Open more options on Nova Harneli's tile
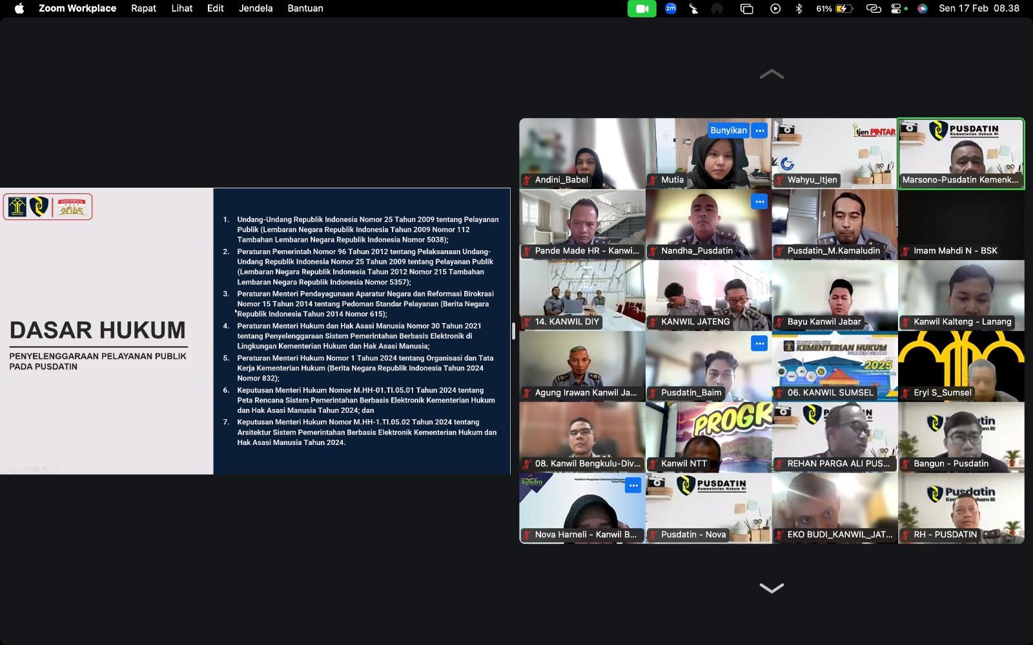Image resolution: width=1033 pixels, height=645 pixels. point(633,486)
